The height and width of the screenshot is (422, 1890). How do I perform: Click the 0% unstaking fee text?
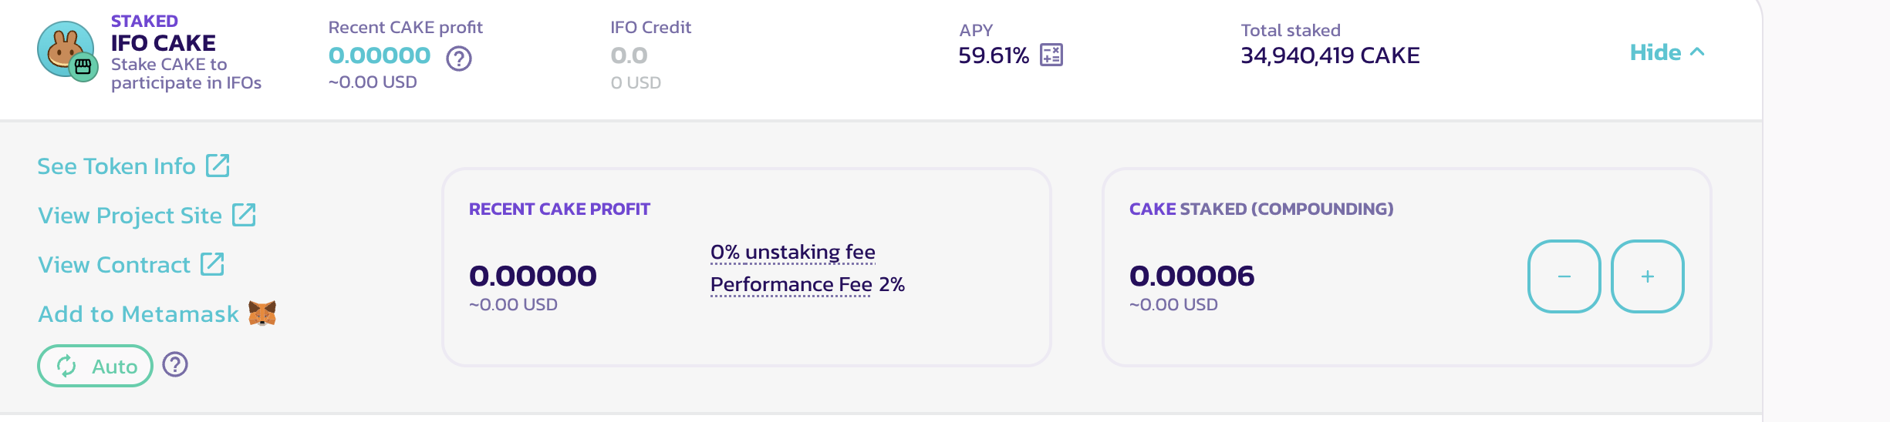coord(792,252)
